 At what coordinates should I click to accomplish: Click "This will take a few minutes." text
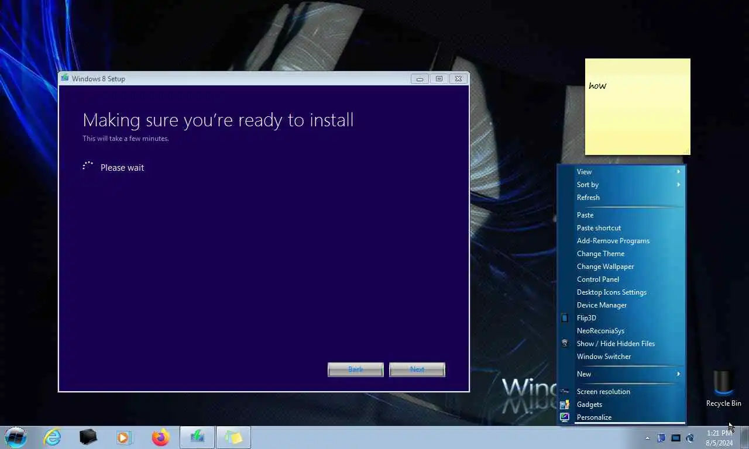pyautogui.click(x=126, y=139)
